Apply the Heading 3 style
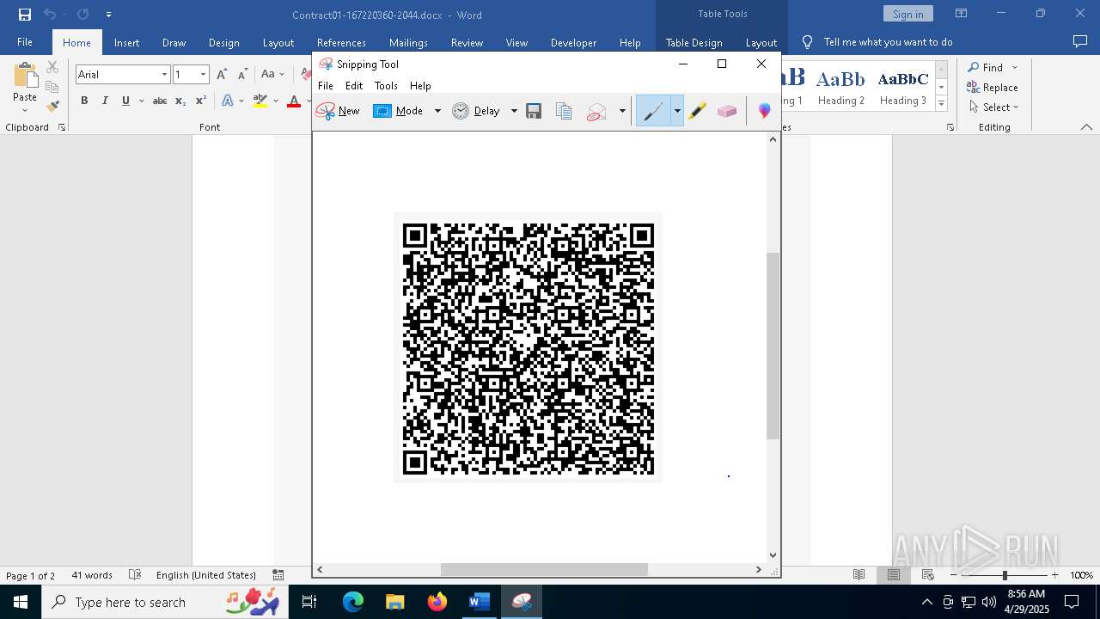Screen dimensions: 1100x619 903,87
